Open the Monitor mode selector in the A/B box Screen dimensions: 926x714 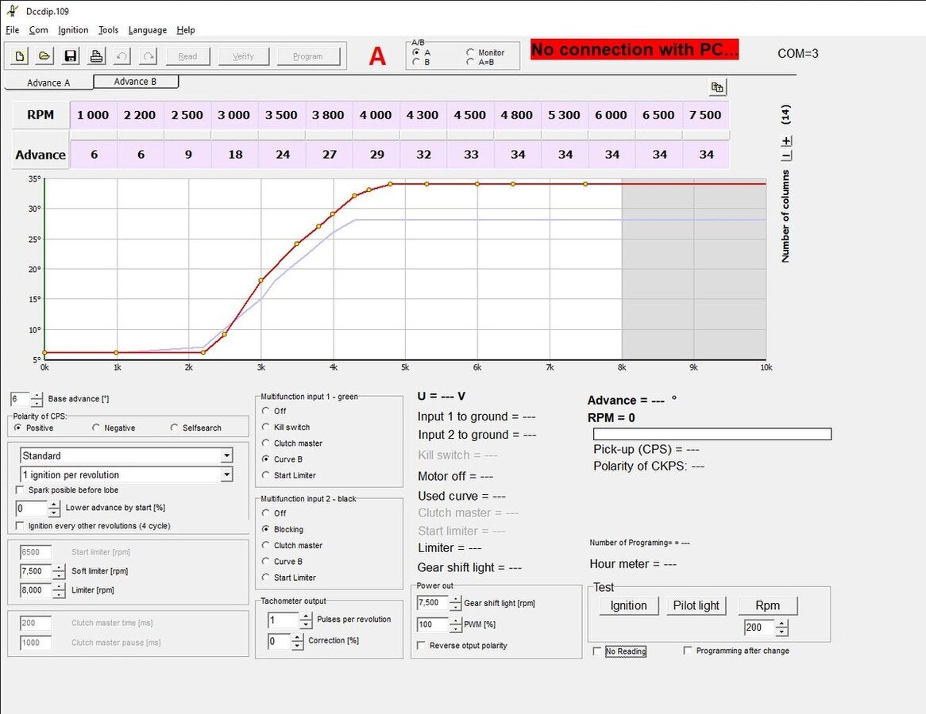point(471,51)
